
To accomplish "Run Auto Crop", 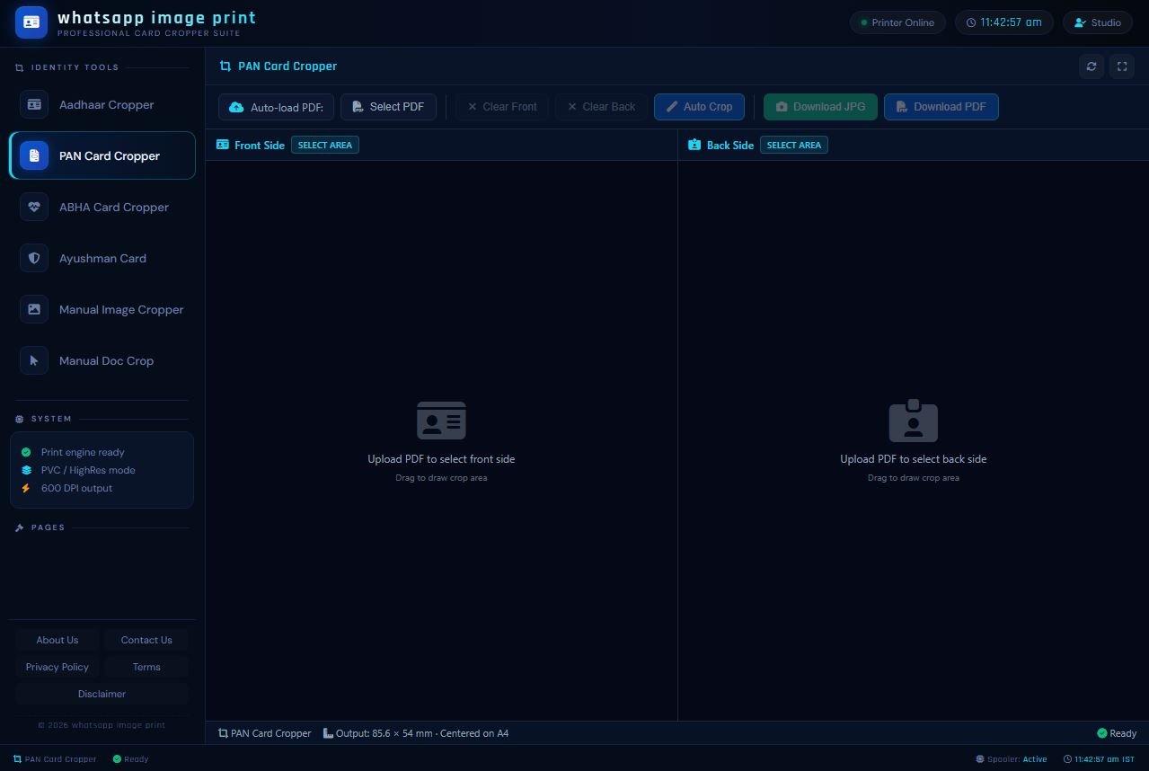I will pyautogui.click(x=699, y=107).
